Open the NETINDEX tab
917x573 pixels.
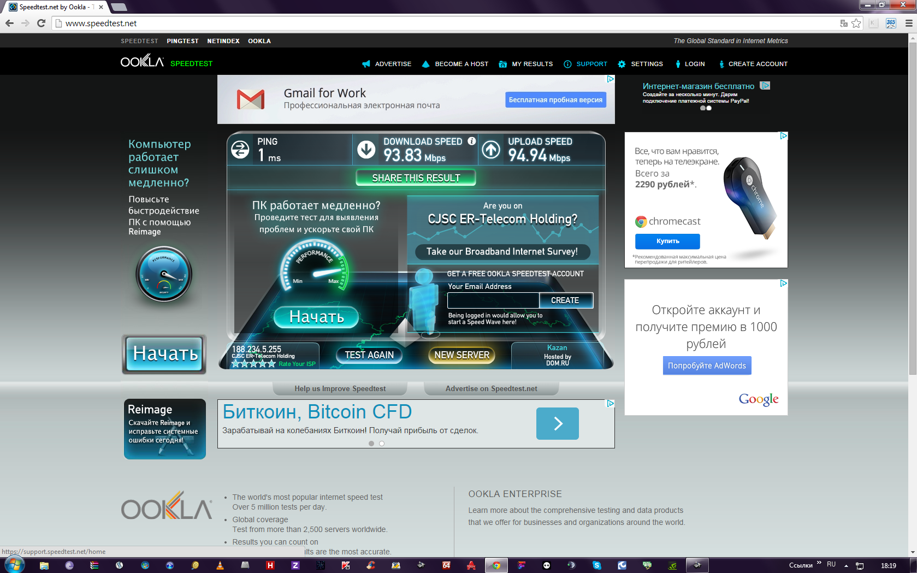[223, 41]
